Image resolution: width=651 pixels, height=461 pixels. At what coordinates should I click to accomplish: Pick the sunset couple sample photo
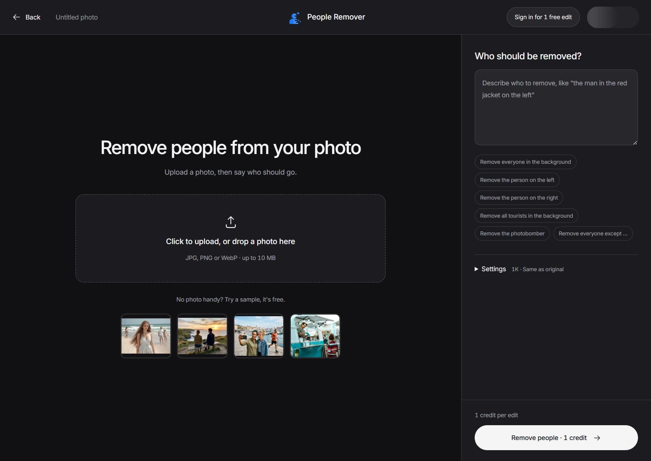tap(202, 336)
